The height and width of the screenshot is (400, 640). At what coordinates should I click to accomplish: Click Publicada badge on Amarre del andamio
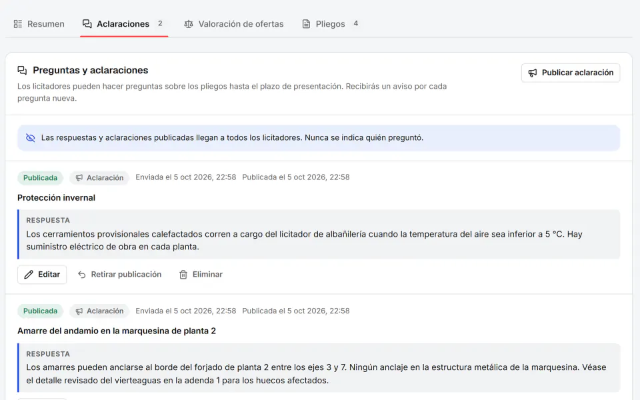pyautogui.click(x=40, y=311)
